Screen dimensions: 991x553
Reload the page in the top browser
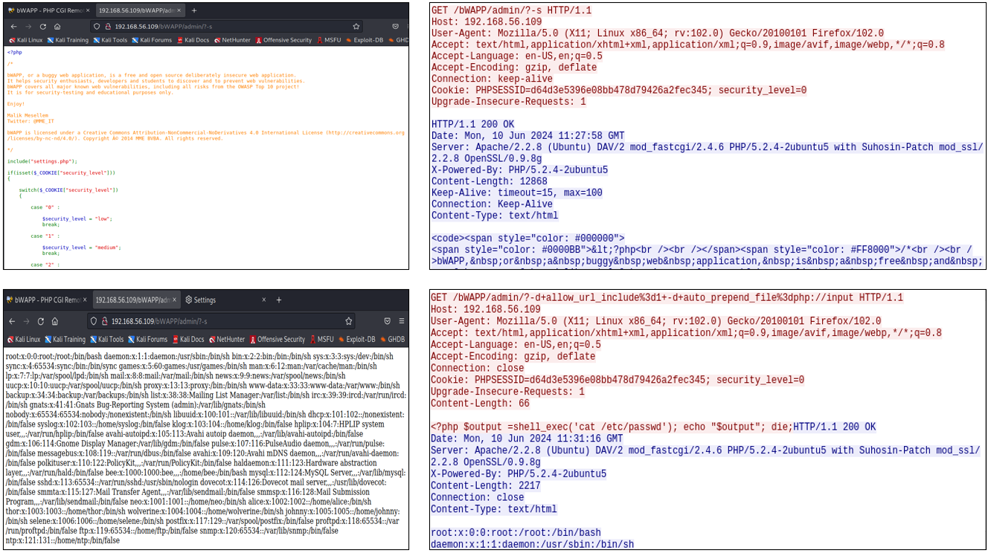(43, 27)
